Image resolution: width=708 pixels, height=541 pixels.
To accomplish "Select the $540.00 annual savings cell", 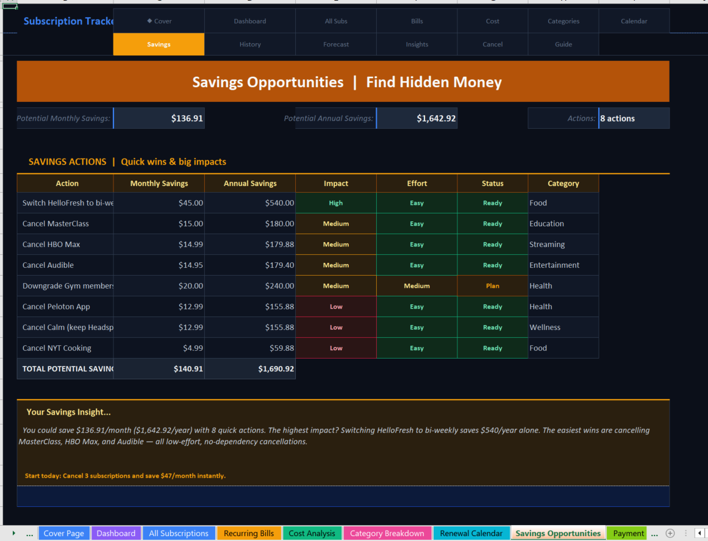I will pos(249,202).
